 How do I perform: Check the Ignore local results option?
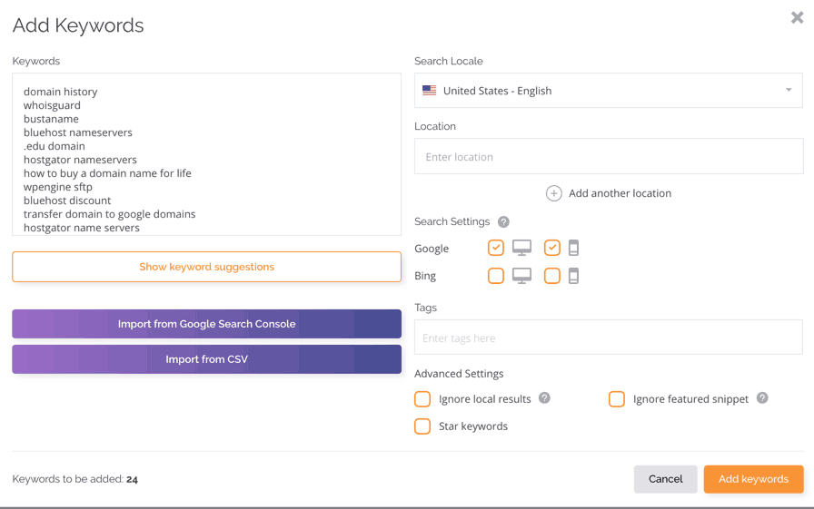[x=422, y=399]
